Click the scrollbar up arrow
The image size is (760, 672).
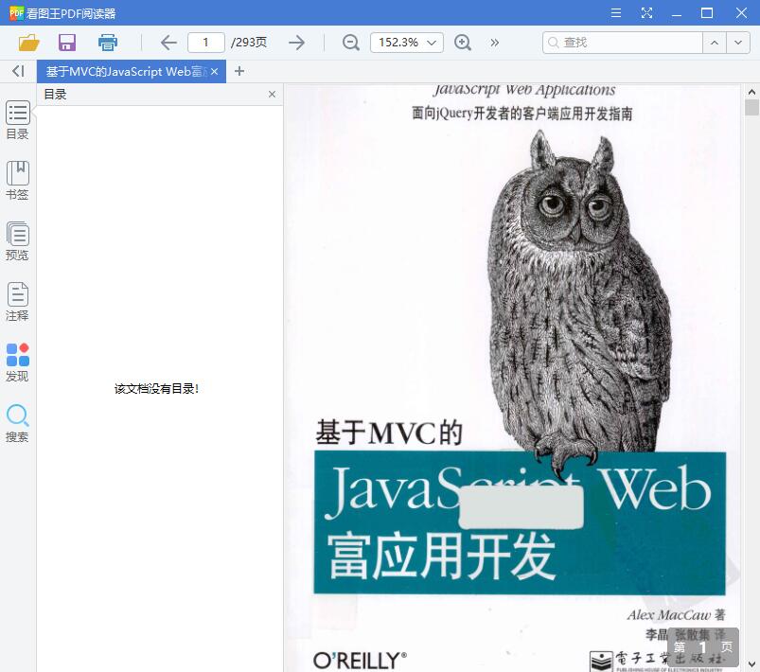(751, 92)
